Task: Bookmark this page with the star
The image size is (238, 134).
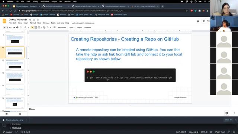Action: pyautogui.click(x=187, y=11)
